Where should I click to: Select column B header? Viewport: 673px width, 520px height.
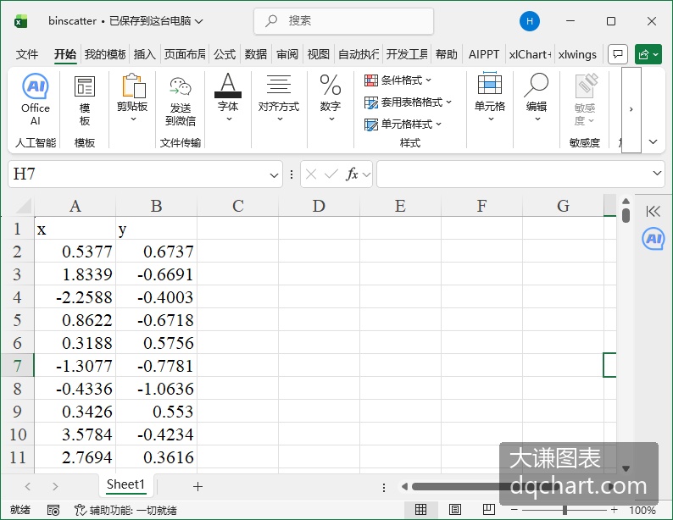click(156, 206)
